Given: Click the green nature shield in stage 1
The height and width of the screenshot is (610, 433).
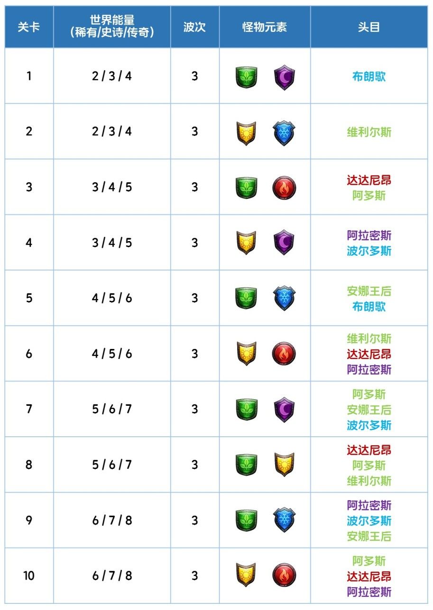Looking at the screenshot, I should (x=246, y=77).
